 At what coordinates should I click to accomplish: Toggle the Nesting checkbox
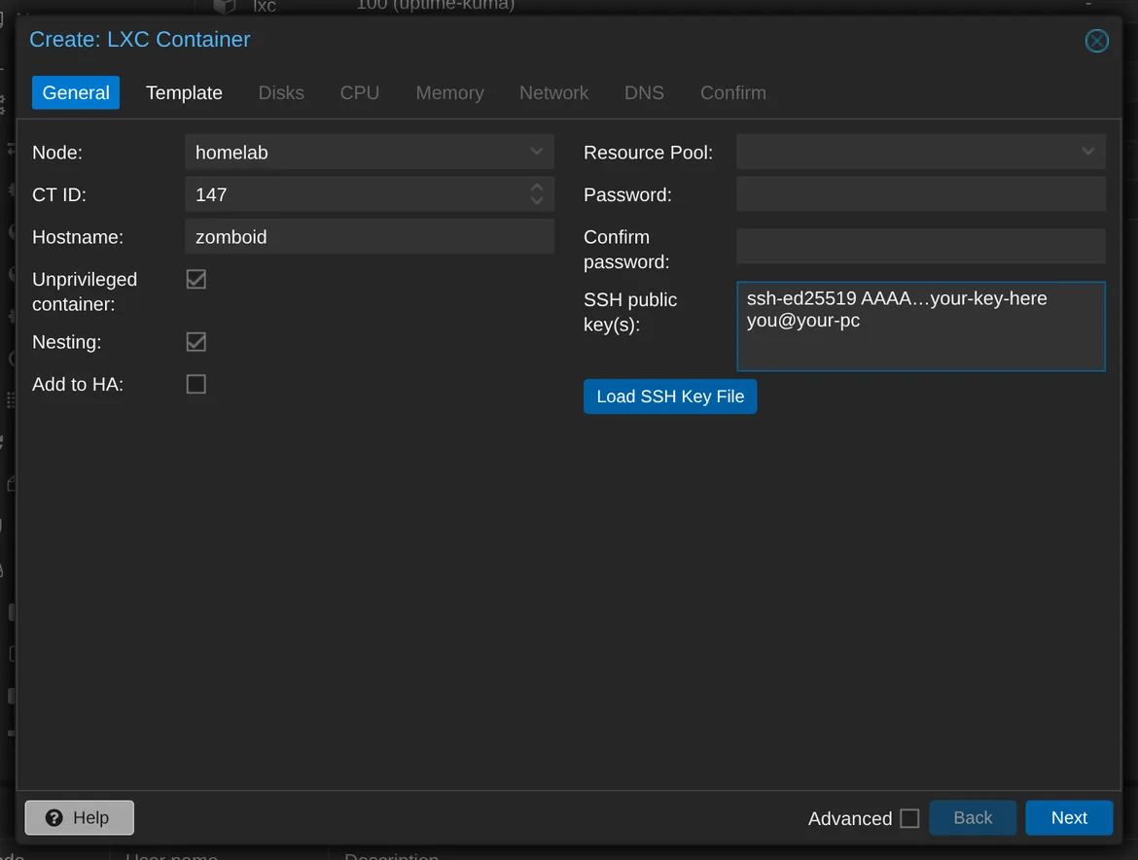[x=196, y=341]
